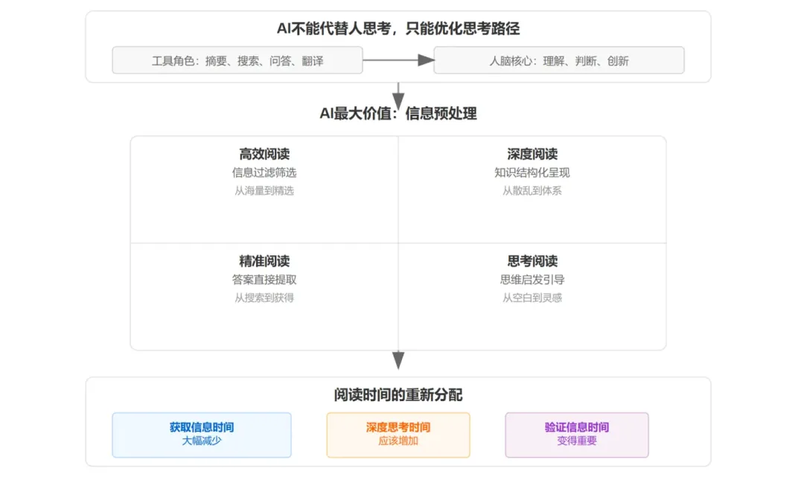
Task: Select the 深度阅读 heading
Action: click(532, 154)
